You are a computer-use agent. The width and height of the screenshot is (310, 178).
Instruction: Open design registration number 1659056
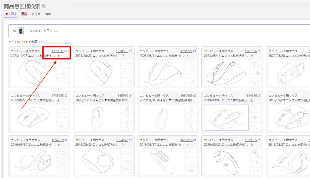(186, 140)
